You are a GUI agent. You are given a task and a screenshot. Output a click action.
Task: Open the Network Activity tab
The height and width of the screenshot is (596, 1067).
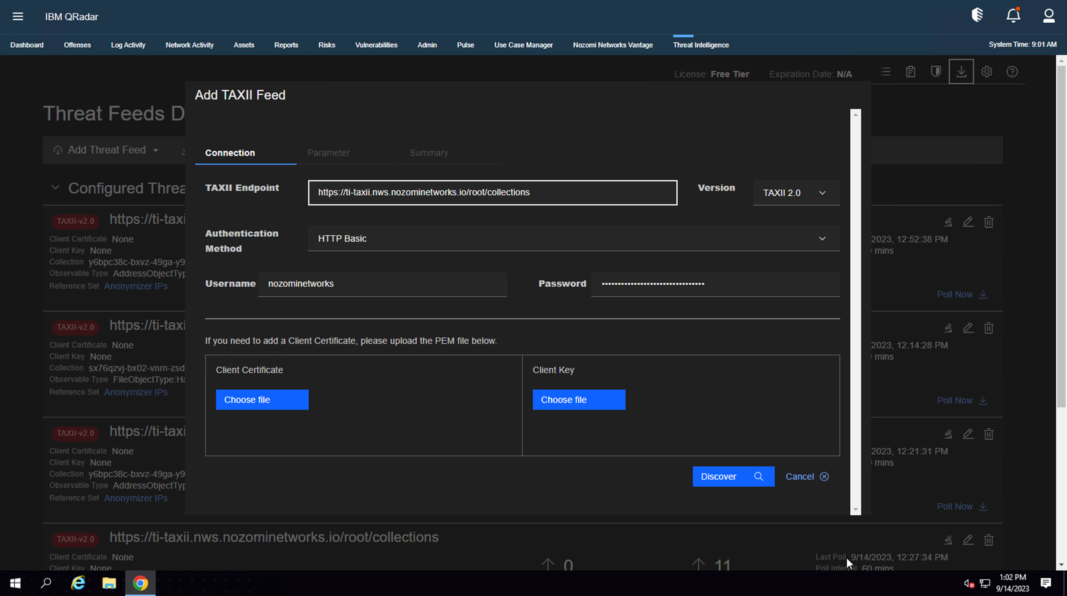pyautogui.click(x=189, y=45)
